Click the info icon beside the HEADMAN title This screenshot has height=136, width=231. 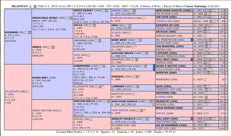pos(30,6)
